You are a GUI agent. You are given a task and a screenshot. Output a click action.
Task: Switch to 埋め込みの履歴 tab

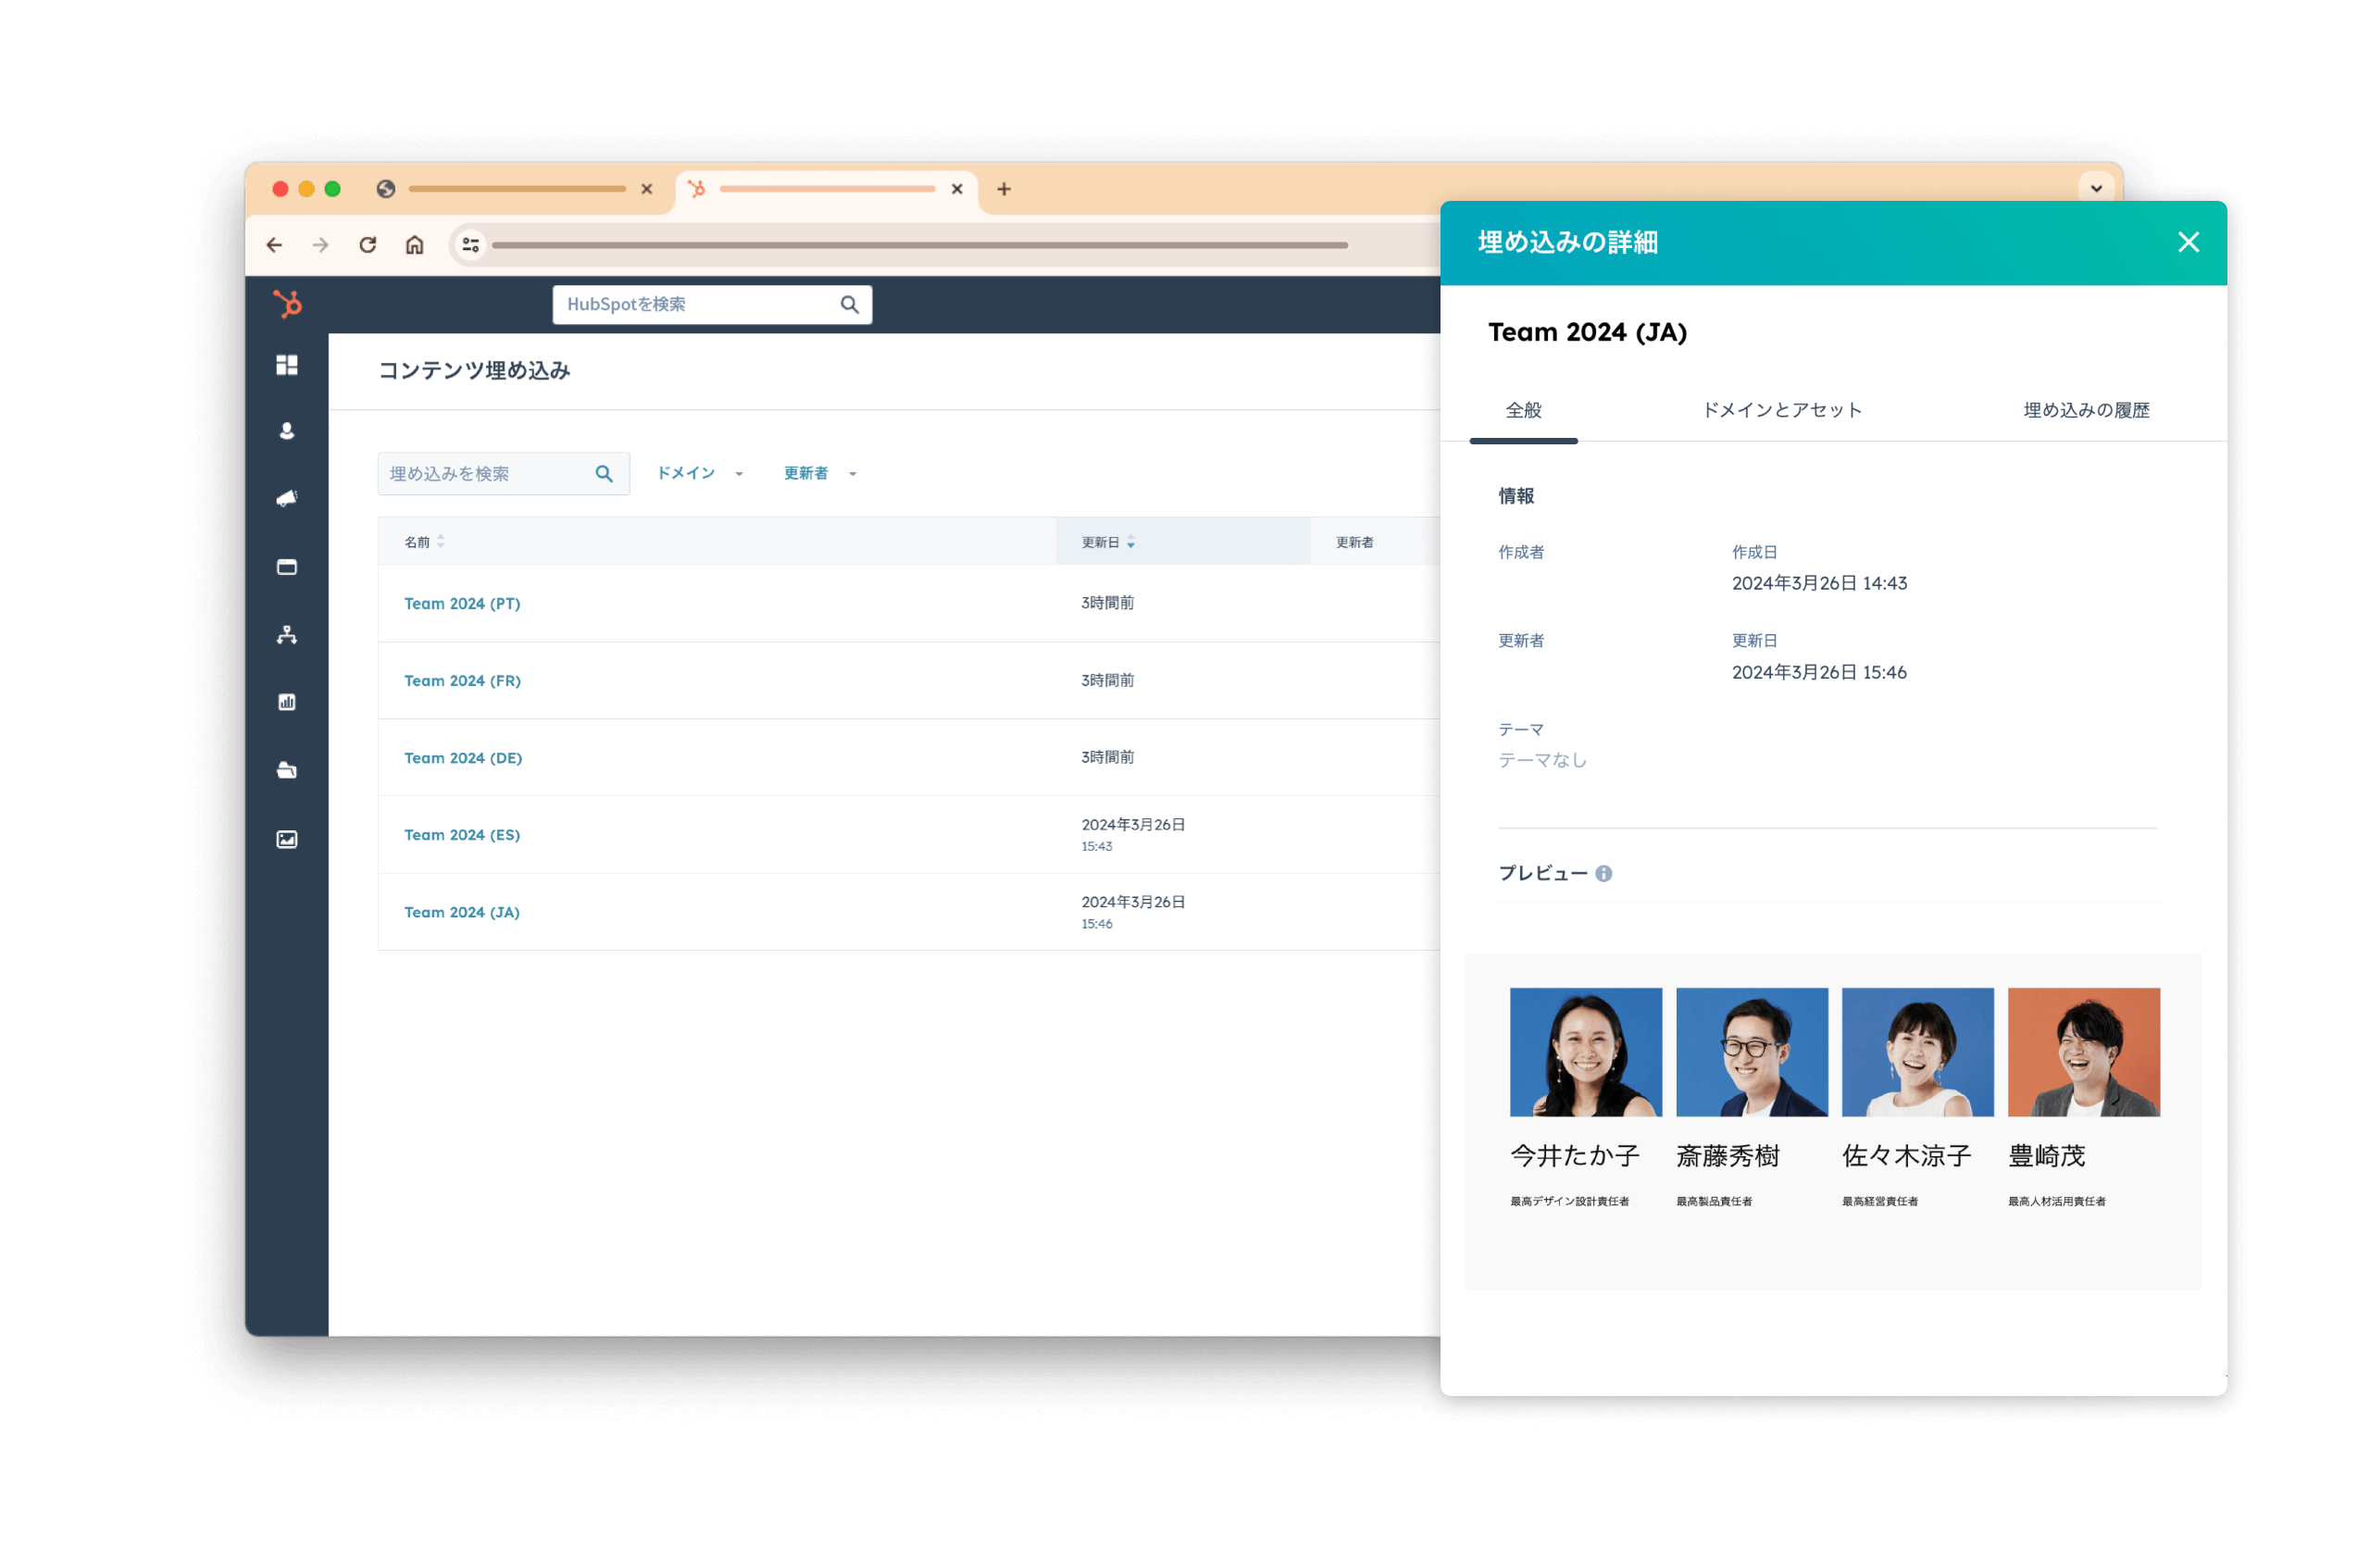click(x=2088, y=411)
